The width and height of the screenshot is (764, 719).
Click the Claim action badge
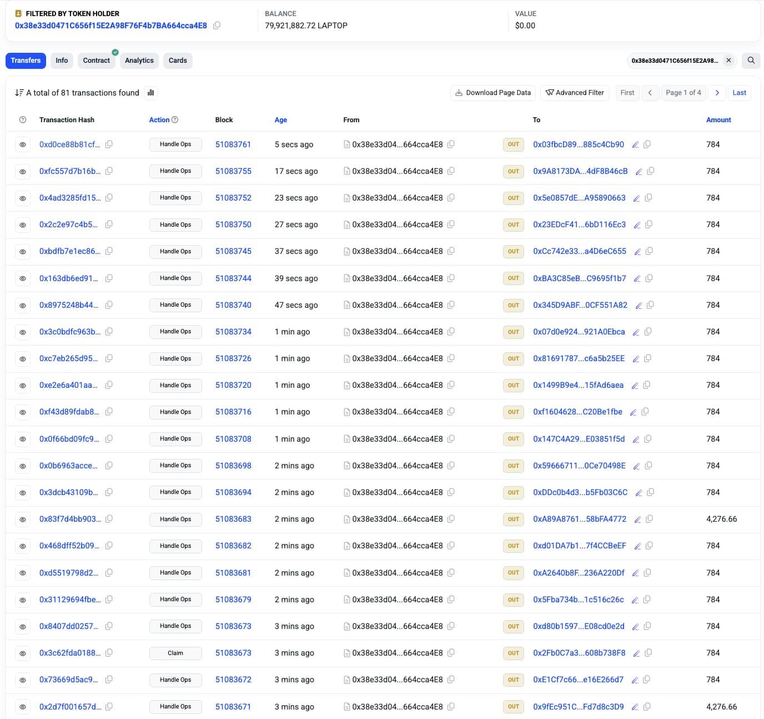175,653
